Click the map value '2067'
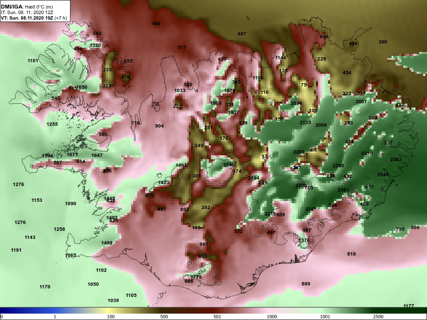Viewport: 427px width, 320px height. (x=361, y=102)
